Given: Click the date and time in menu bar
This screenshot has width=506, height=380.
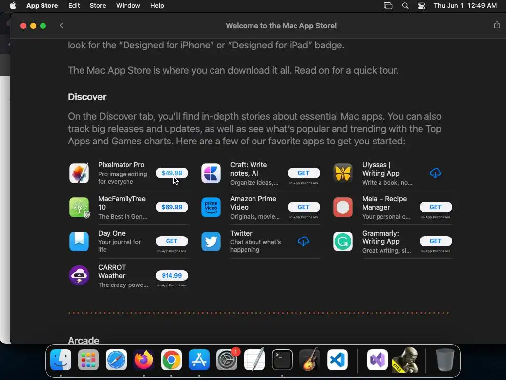Looking at the screenshot, I should tap(465, 6).
